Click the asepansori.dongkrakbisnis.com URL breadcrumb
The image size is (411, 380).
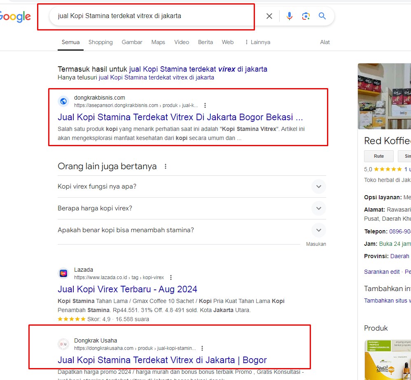(136, 105)
